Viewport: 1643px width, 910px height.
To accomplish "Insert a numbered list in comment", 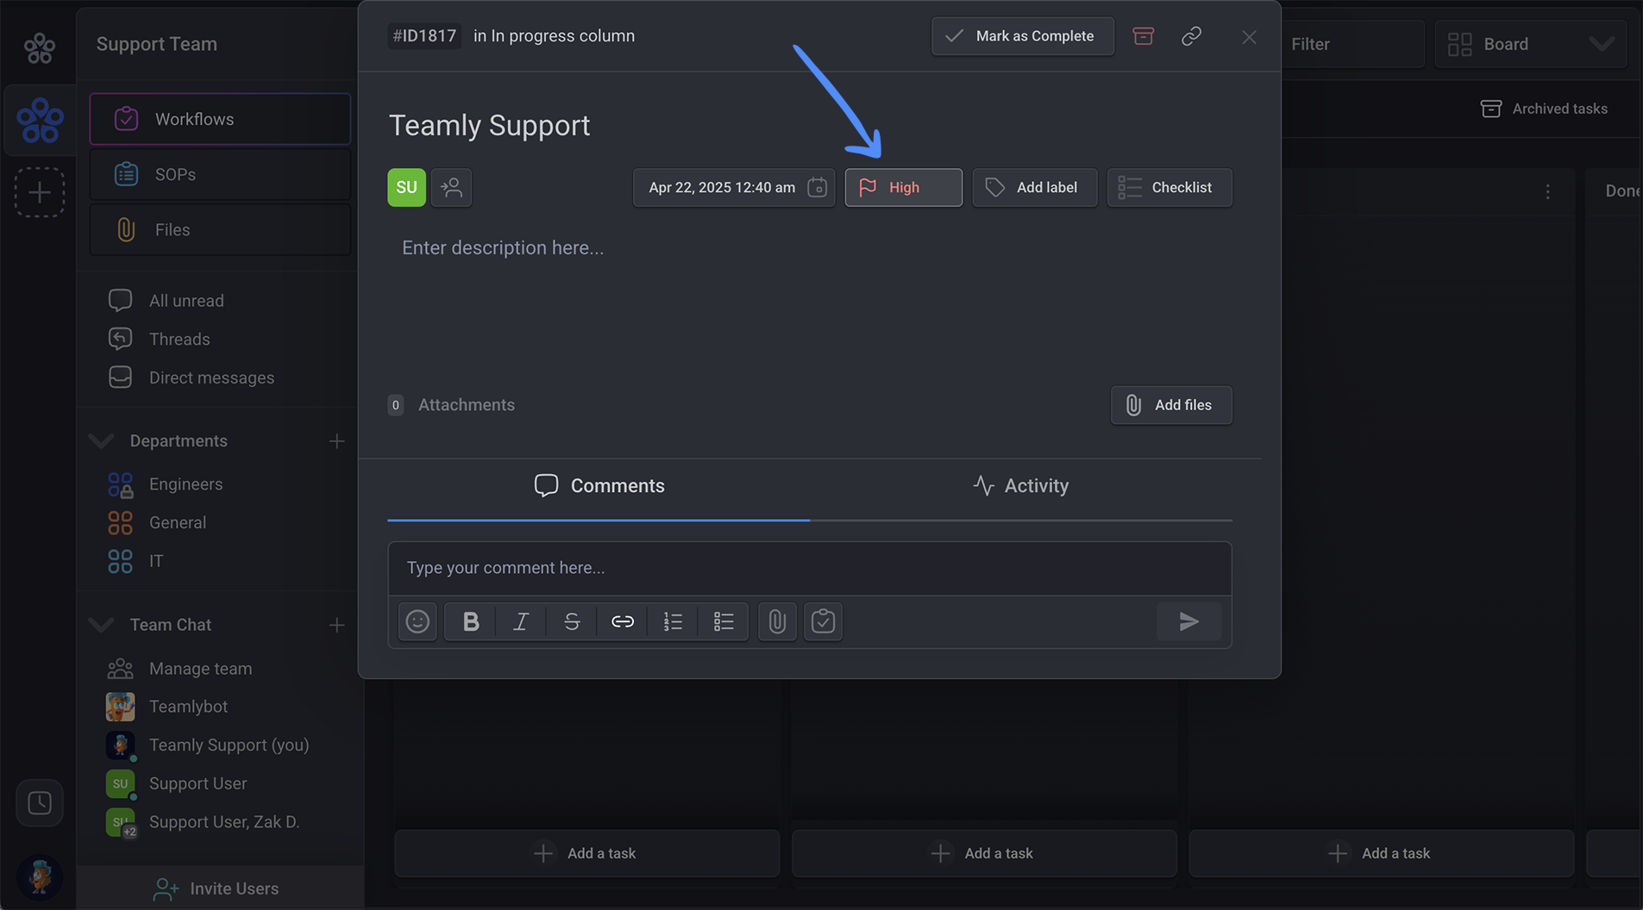I will point(673,621).
